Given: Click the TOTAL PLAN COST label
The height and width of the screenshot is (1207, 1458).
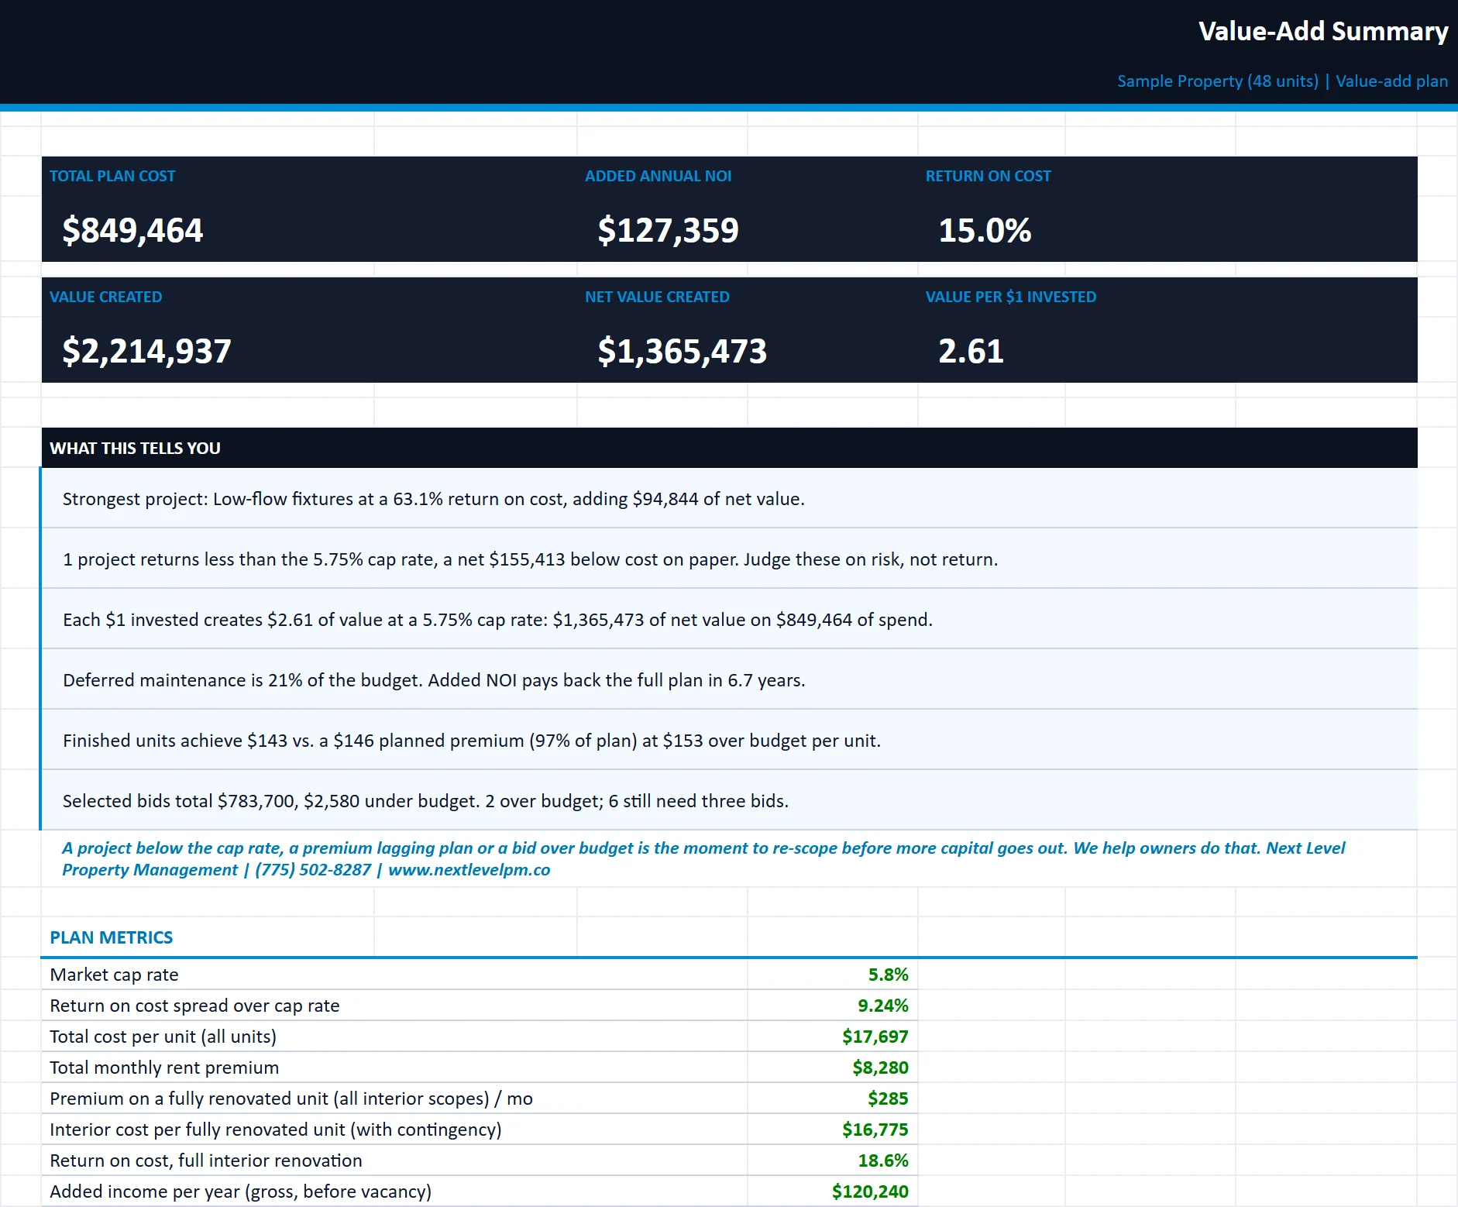Looking at the screenshot, I should coord(112,176).
